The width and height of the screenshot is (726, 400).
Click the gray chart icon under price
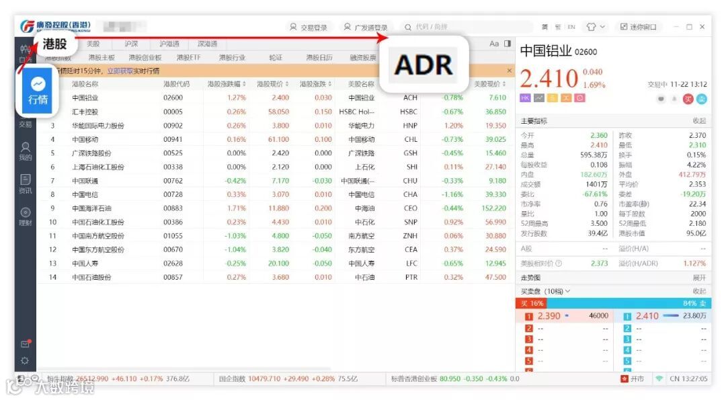point(539,98)
